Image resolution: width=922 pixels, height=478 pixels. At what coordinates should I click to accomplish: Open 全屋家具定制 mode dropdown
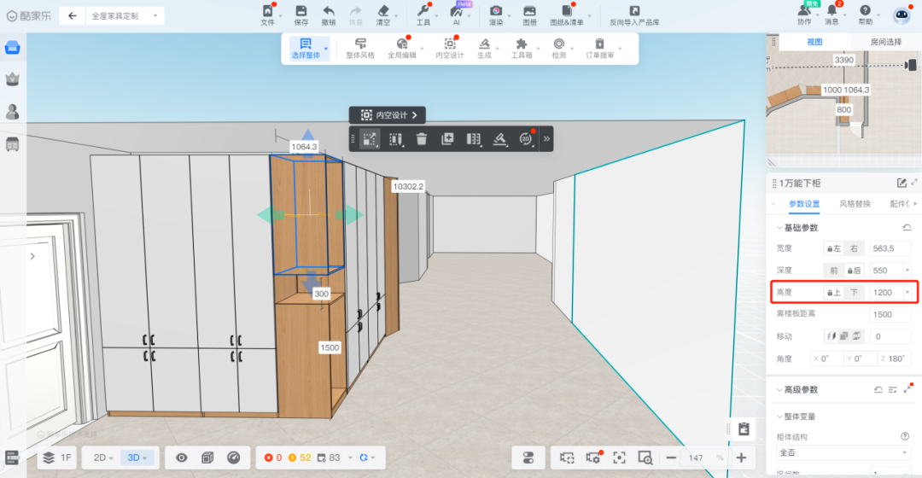[x=125, y=16]
